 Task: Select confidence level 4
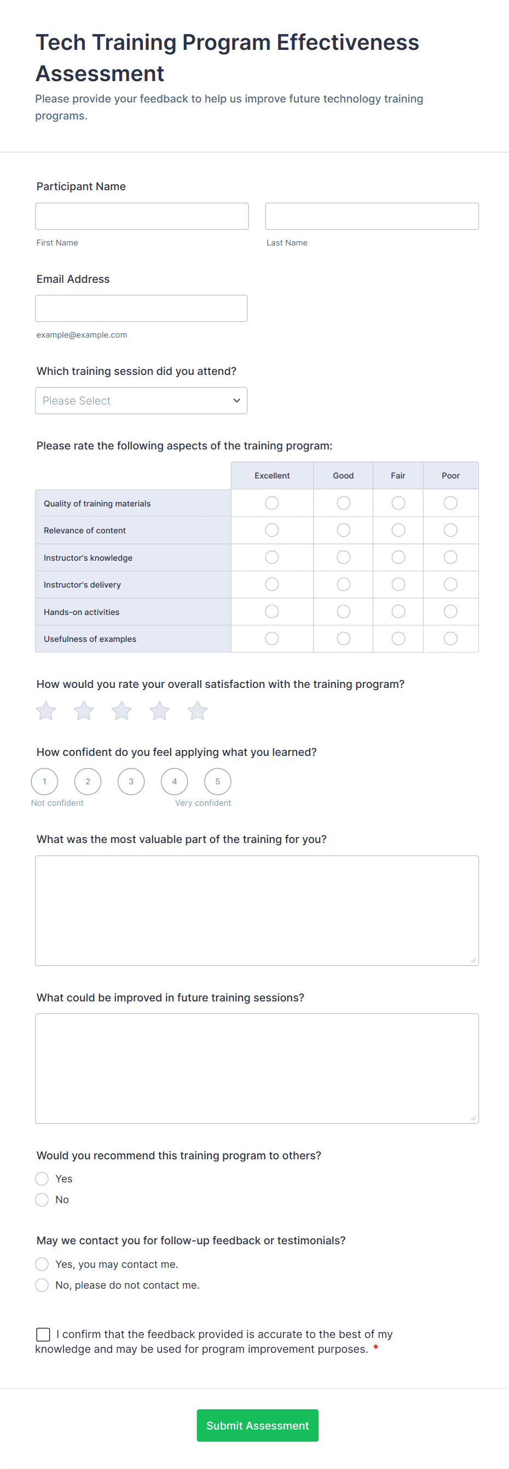174,781
